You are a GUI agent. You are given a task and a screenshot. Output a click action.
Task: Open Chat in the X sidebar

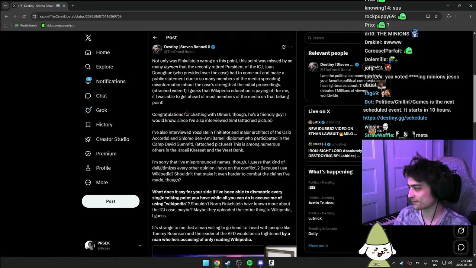coord(96,96)
